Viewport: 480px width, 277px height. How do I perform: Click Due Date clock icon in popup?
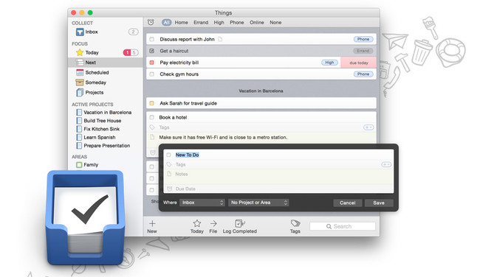(170, 189)
